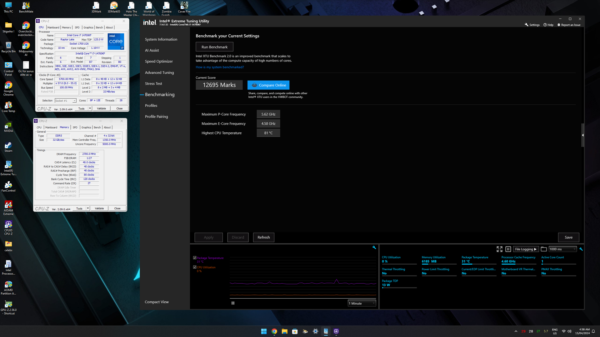Viewport: 600px width, 337px height.
Task: Open the 1000 ms interval dropdown
Action: [x=562, y=249]
